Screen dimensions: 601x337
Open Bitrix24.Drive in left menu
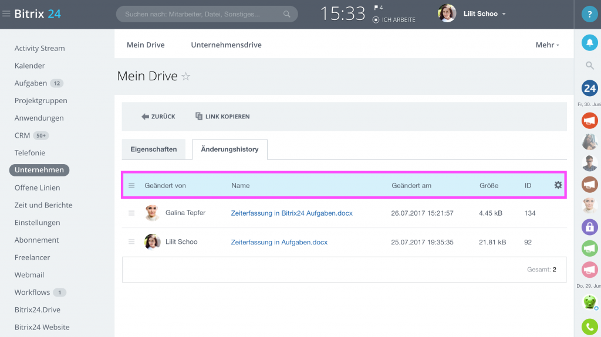click(38, 310)
